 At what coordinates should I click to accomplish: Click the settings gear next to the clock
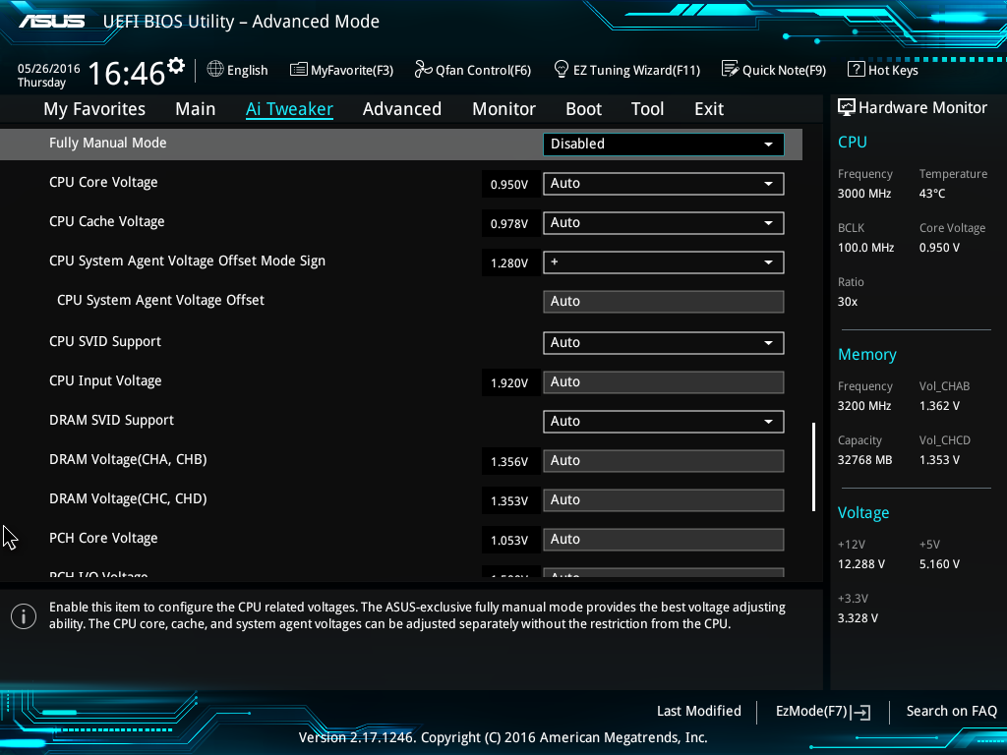[x=176, y=66]
